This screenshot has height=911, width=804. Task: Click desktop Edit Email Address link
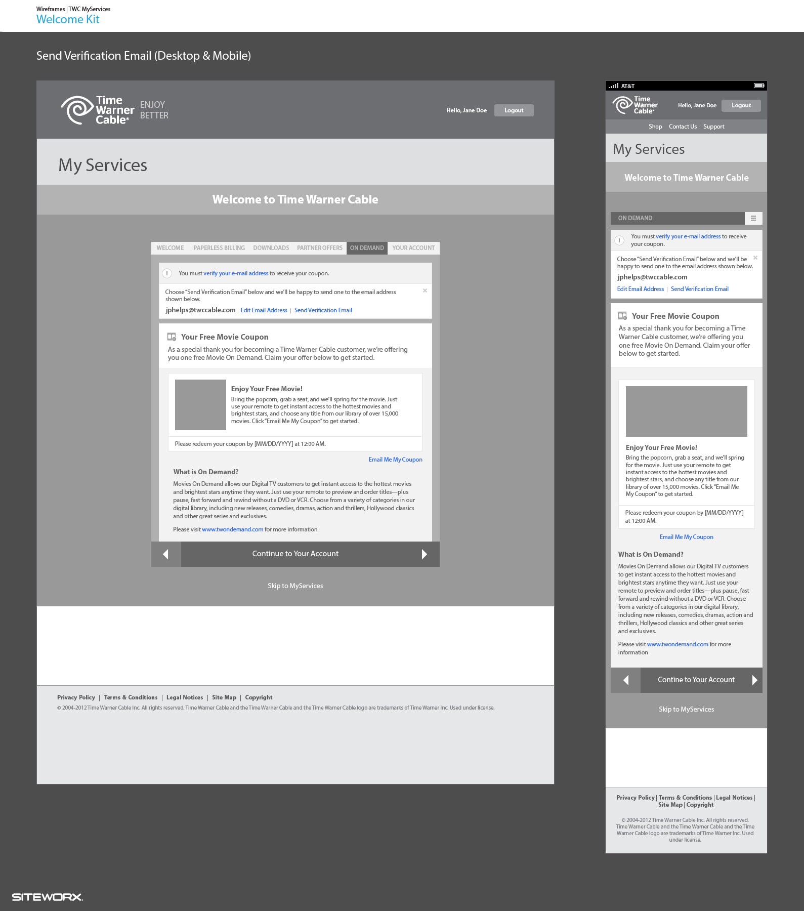(264, 310)
